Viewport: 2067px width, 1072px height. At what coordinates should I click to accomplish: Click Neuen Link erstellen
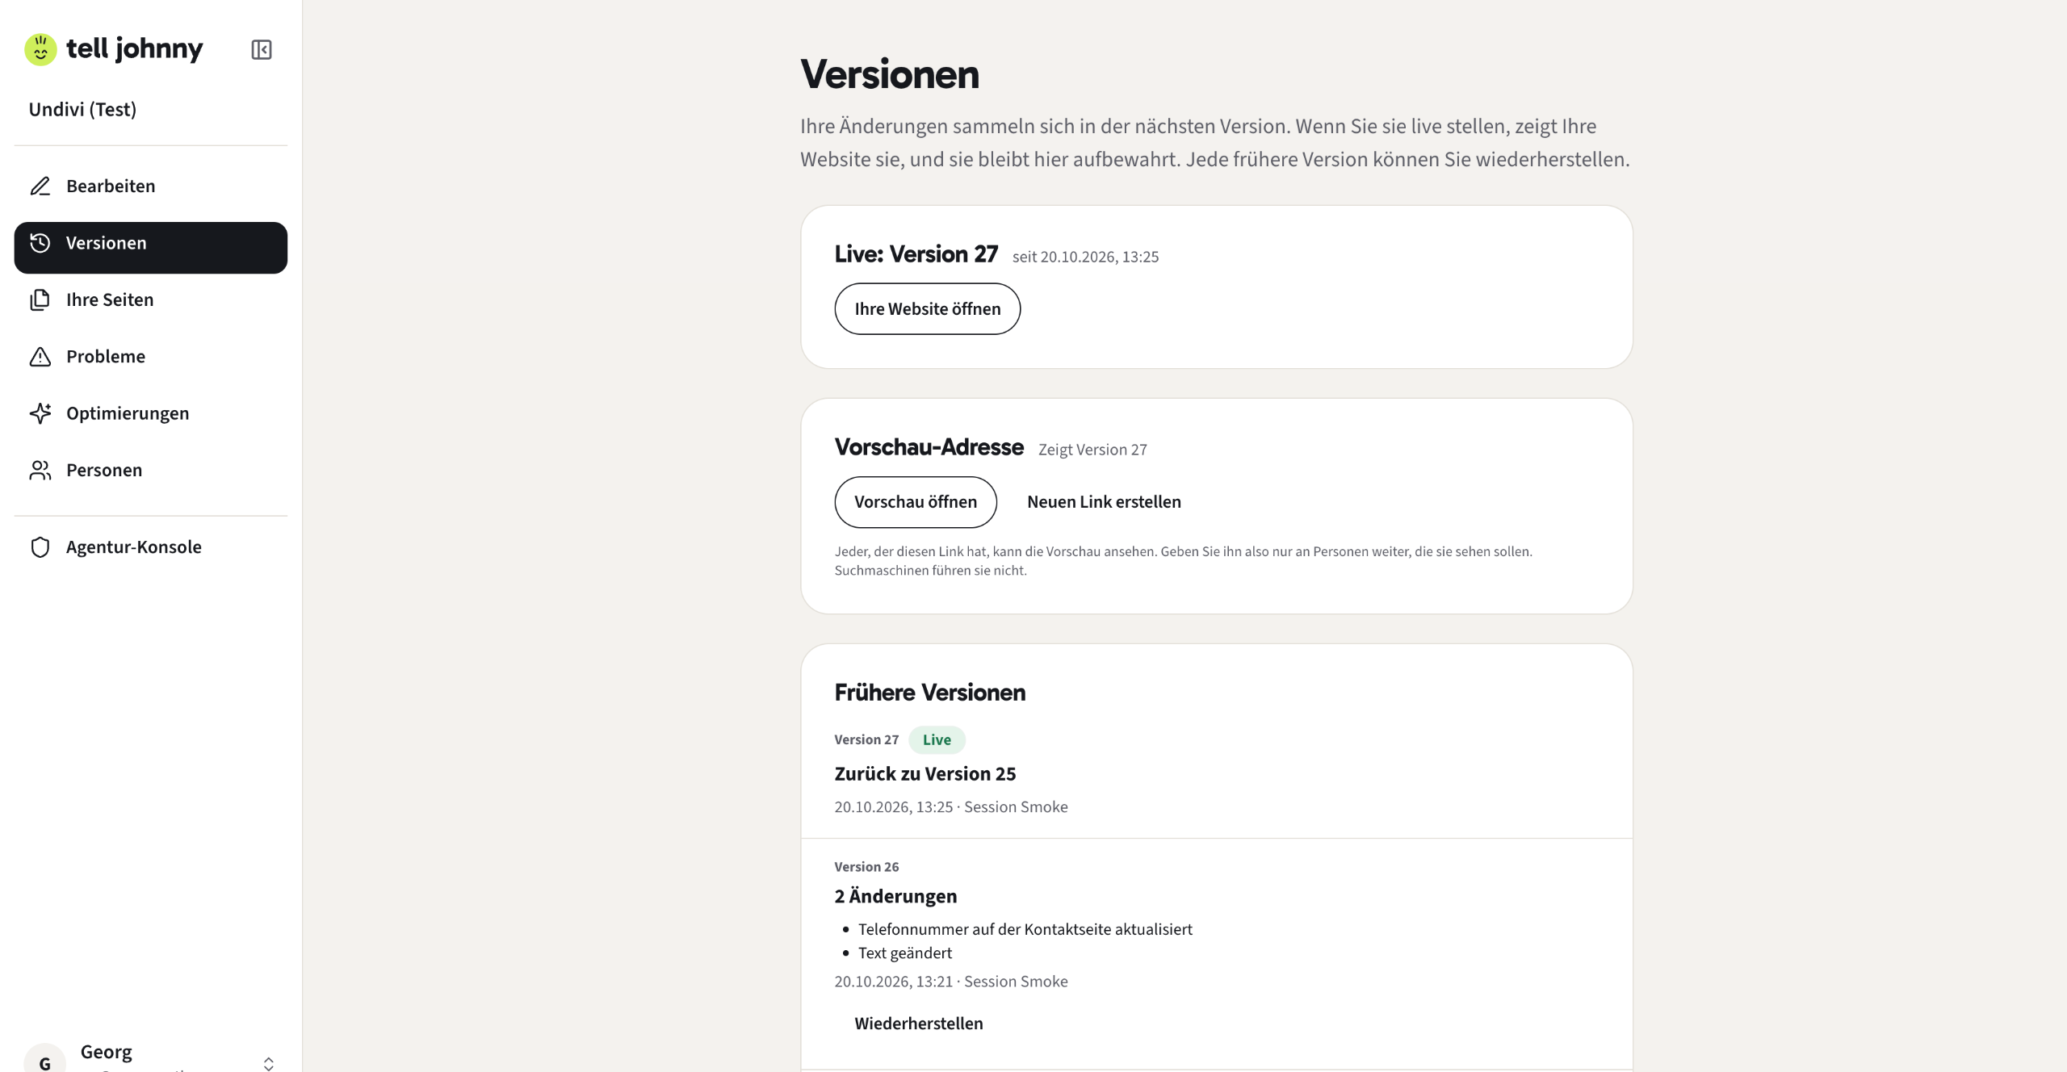click(1103, 501)
